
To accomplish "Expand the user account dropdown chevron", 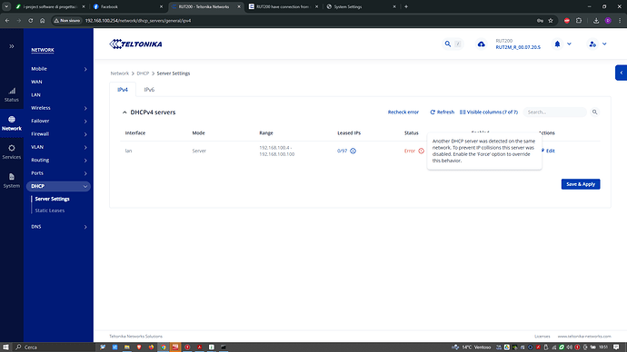I will click(604, 44).
